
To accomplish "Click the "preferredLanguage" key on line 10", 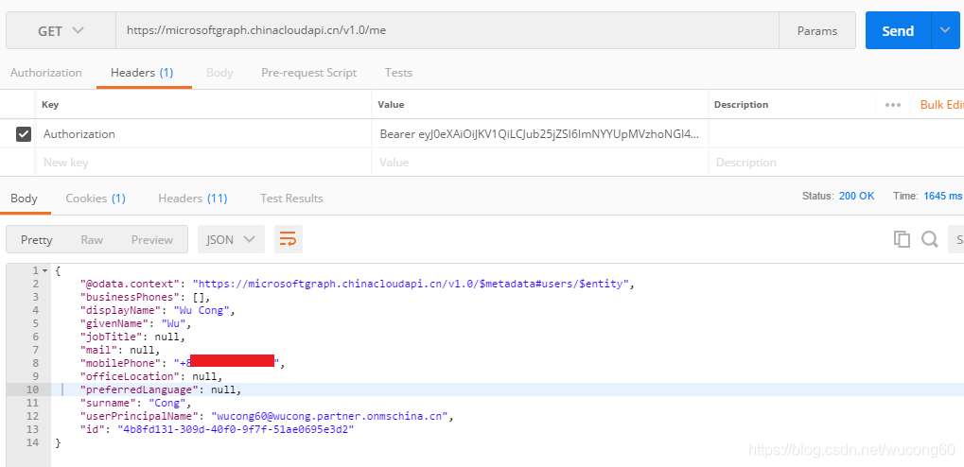I will click(141, 389).
